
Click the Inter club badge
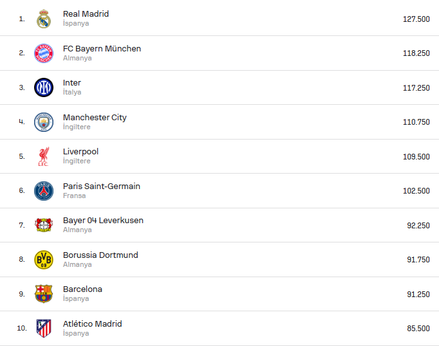[x=44, y=87]
